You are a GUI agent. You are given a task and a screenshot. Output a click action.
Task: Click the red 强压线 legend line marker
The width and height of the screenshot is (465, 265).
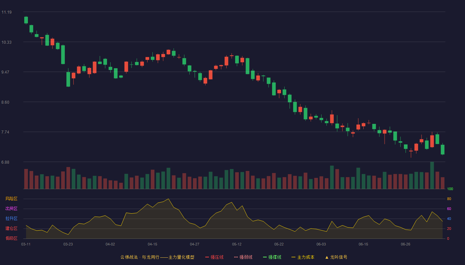tap(207, 257)
